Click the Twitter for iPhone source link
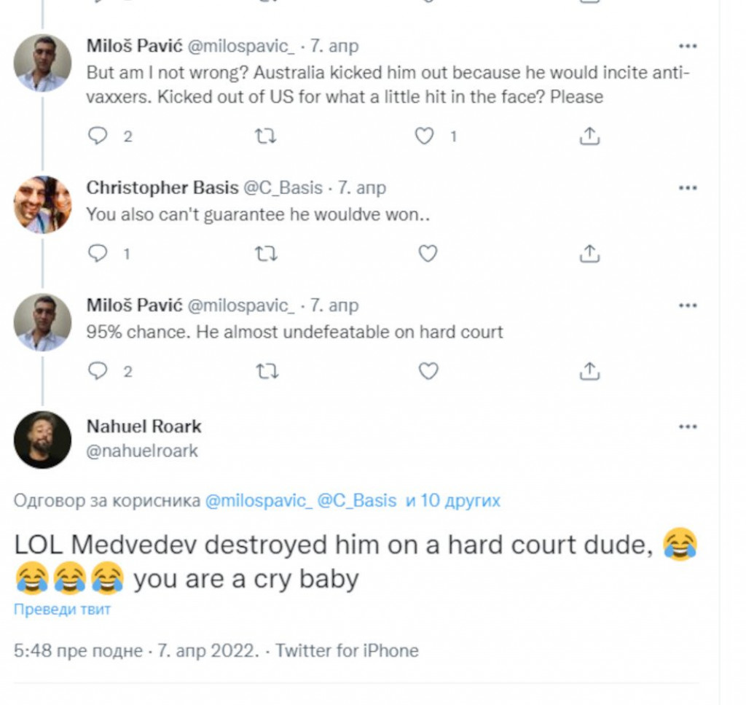This screenshot has height=705, width=746. point(347,650)
